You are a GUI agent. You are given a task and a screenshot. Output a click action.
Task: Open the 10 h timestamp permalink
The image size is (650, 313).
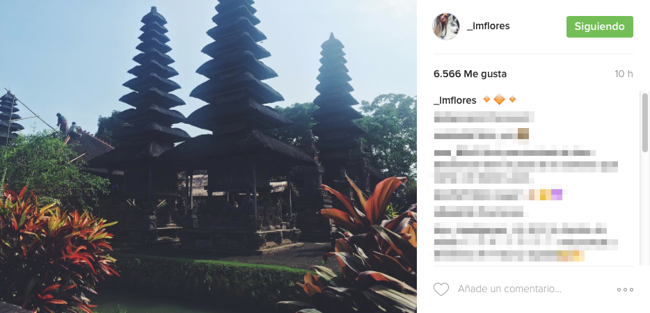[x=624, y=74]
